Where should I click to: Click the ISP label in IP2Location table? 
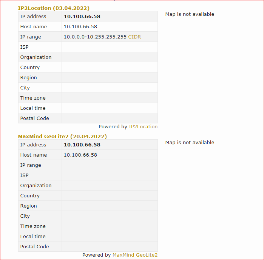[x=24, y=47]
